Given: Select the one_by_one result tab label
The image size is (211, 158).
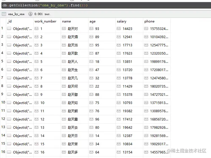Looking at the screenshot, I should click(16, 14).
